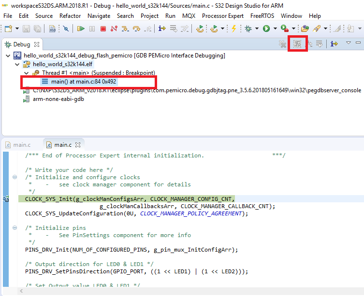Click the Step Return icon
This screenshot has height=296, width=364.
[147, 28]
